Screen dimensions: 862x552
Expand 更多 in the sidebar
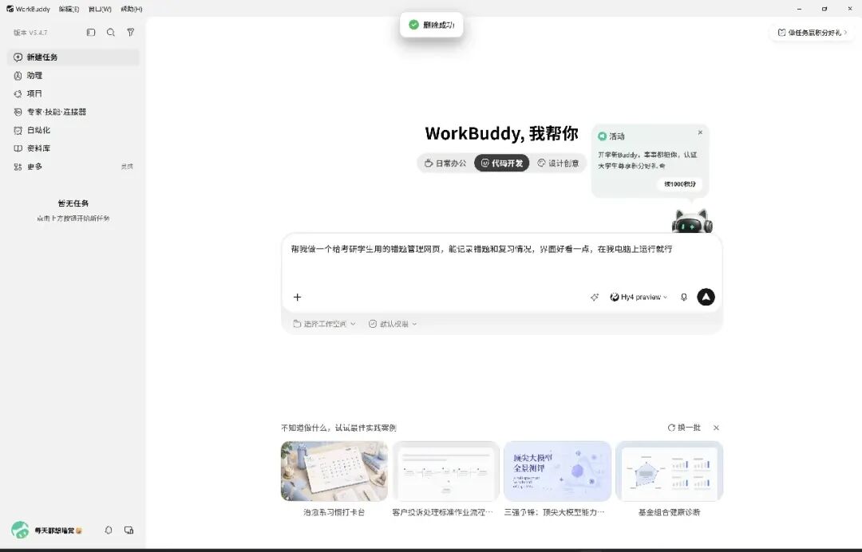(x=73, y=167)
